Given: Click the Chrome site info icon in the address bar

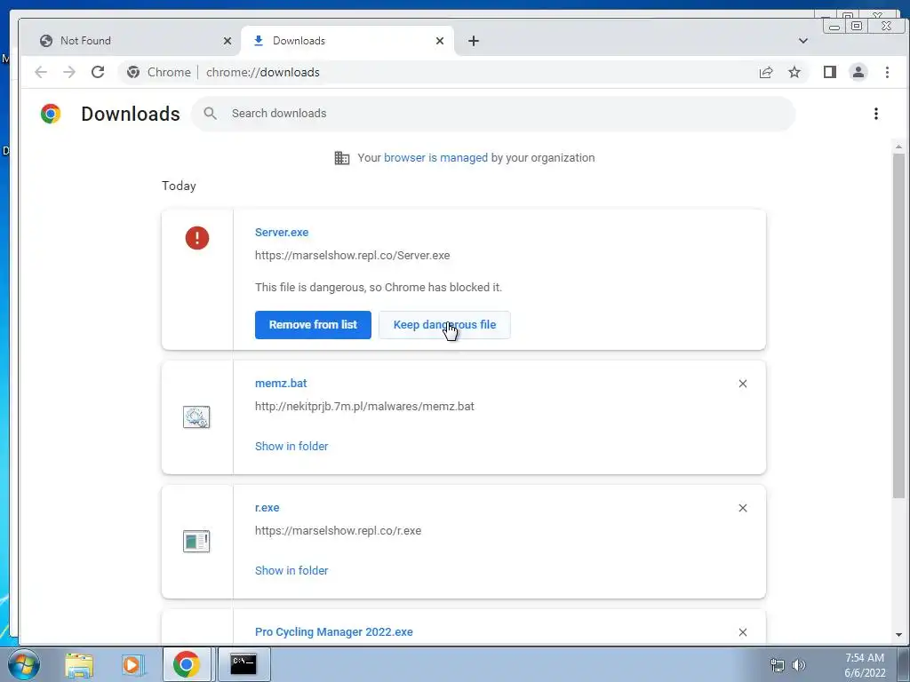Looking at the screenshot, I should [133, 72].
